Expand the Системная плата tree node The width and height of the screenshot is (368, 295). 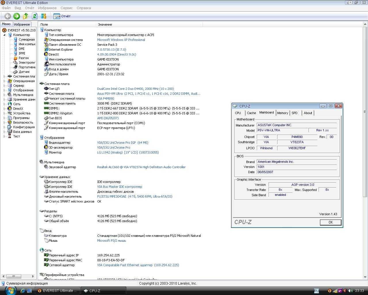(5, 76)
